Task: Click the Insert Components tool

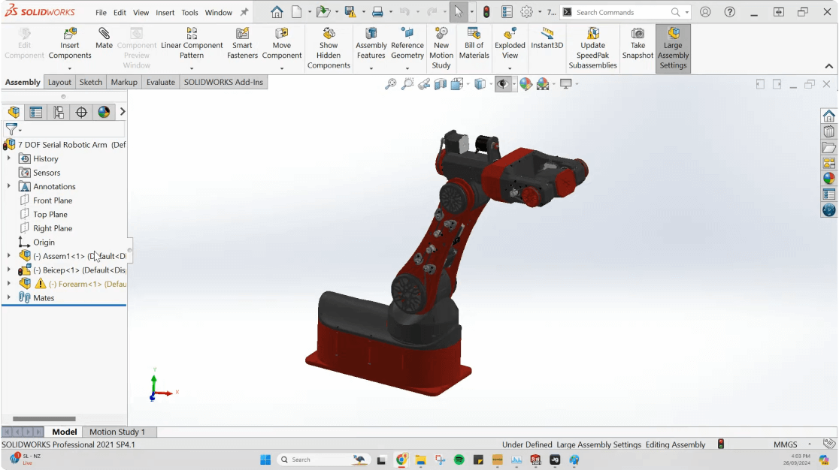Action: tap(70, 44)
